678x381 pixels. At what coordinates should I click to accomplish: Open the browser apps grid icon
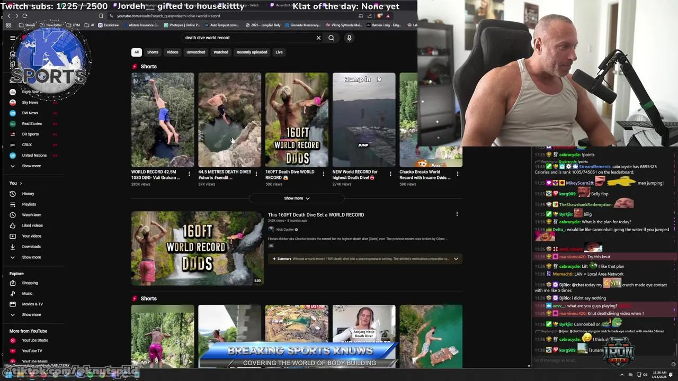click(x=8, y=25)
